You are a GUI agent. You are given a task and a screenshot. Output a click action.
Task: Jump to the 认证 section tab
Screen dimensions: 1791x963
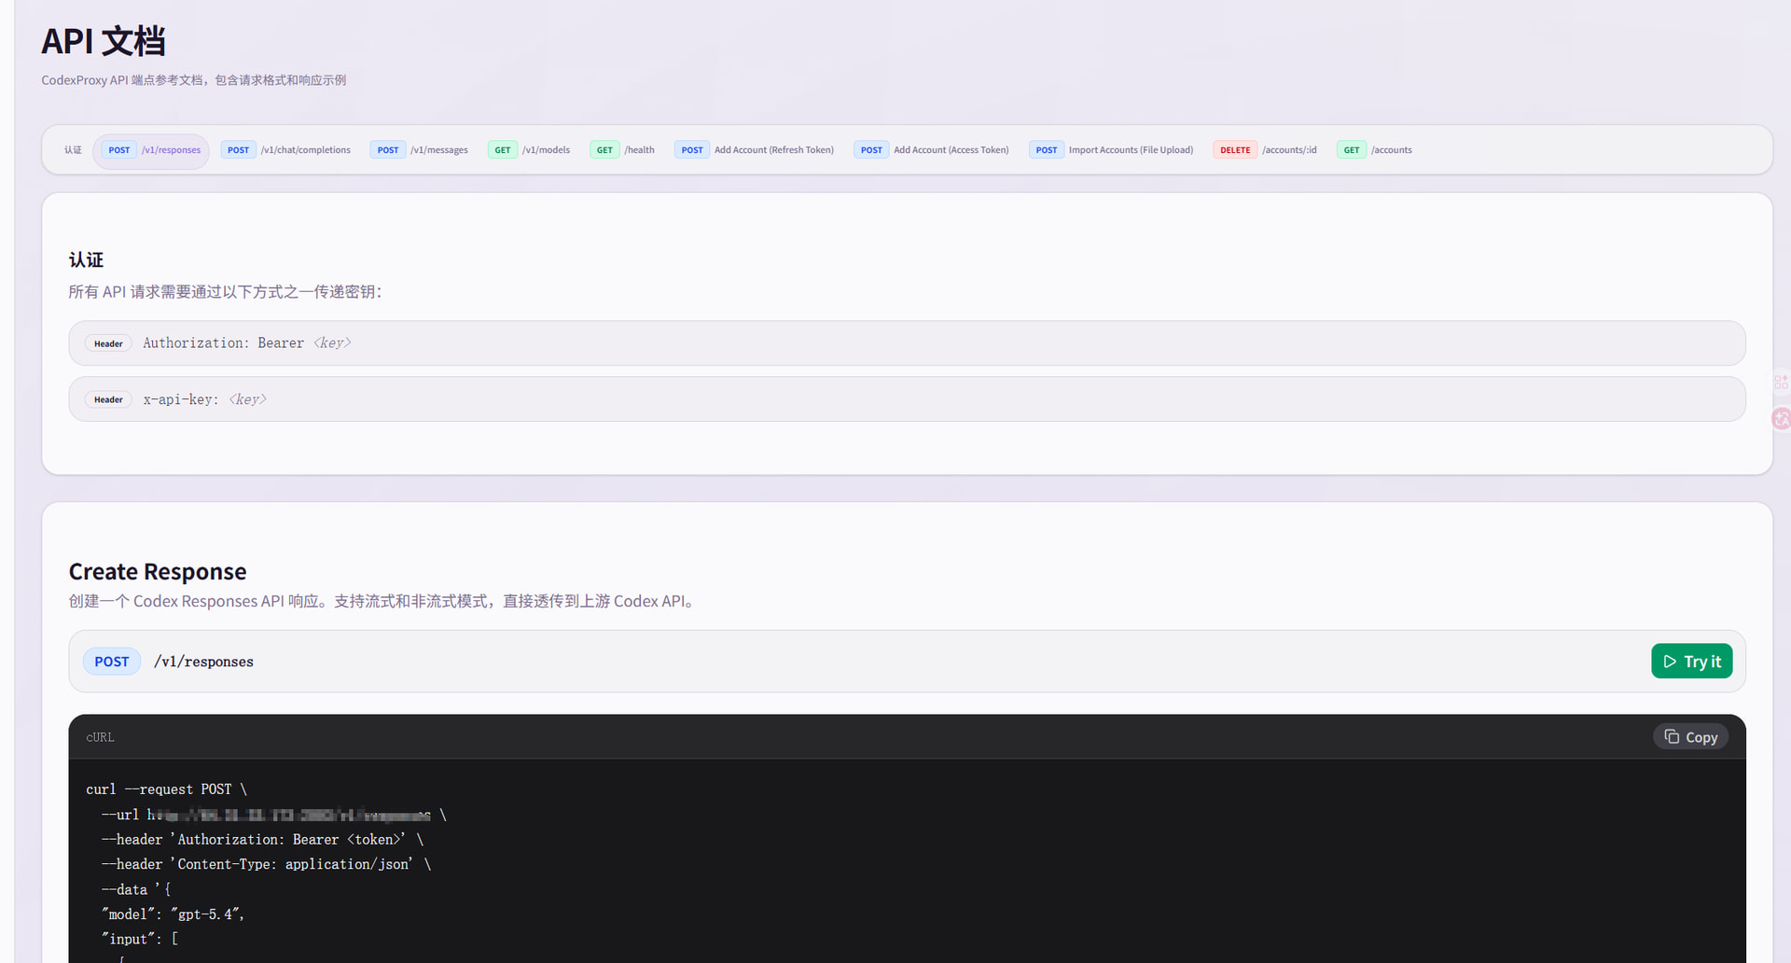73,150
